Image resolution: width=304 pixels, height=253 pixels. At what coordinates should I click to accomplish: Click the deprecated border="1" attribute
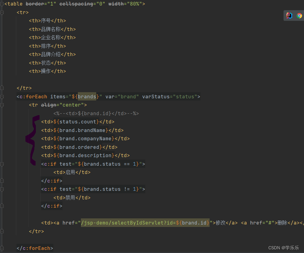click(x=41, y=4)
